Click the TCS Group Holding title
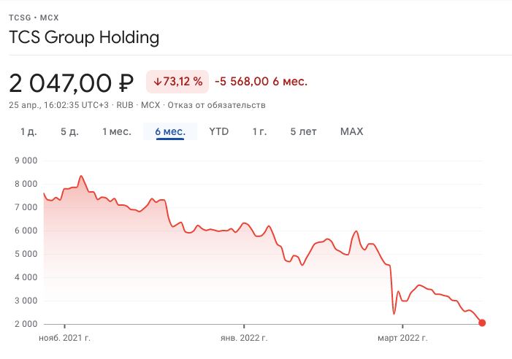 (84, 37)
